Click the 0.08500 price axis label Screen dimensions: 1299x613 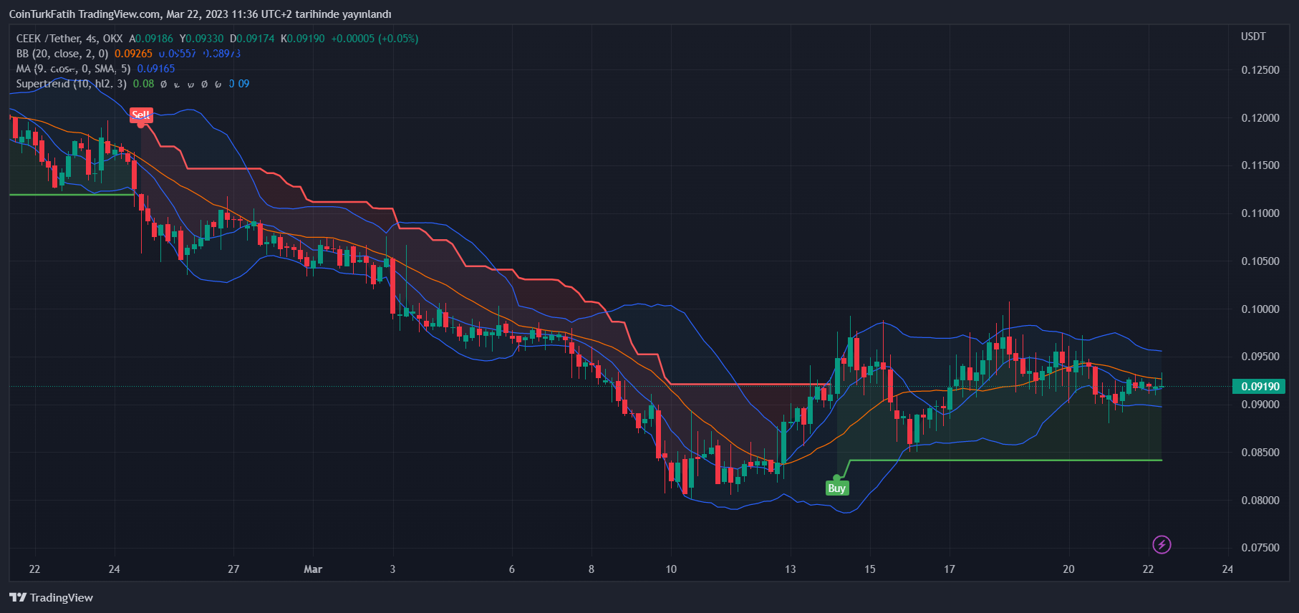(1260, 453)
